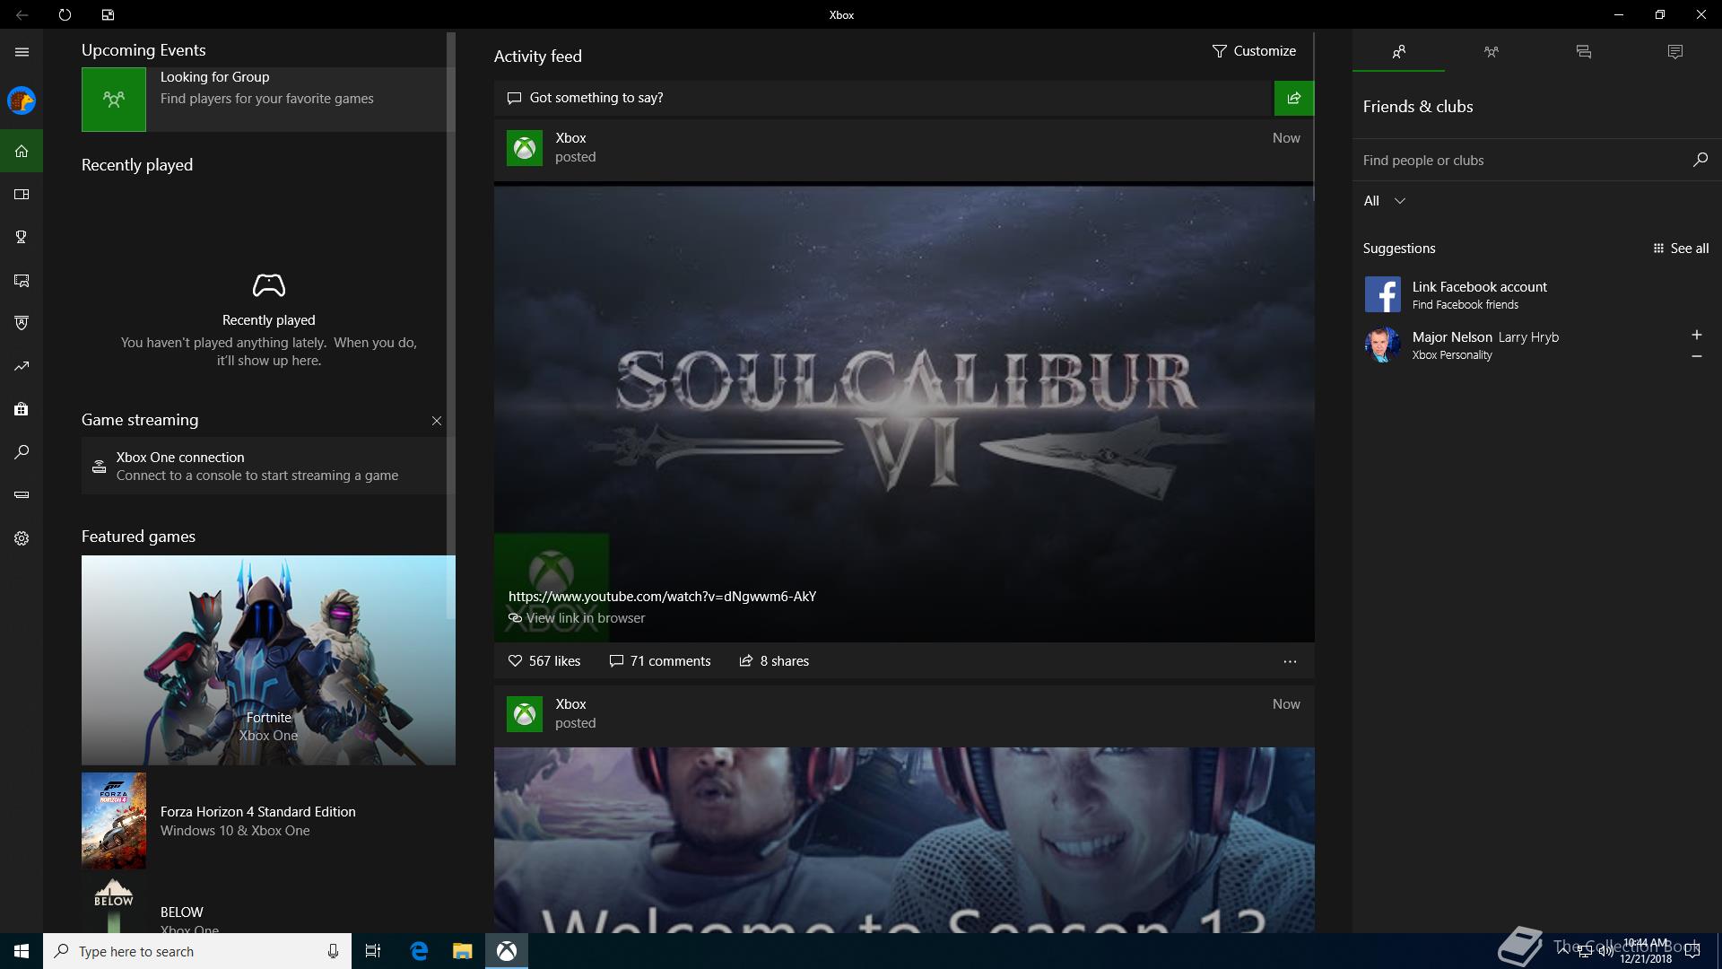The image size is (1722, 969).
Task: Click See all suggestions
Action: tap(1681, 249)
